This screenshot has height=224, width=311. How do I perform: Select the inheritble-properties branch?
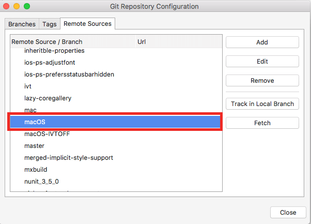pos(54,51)
